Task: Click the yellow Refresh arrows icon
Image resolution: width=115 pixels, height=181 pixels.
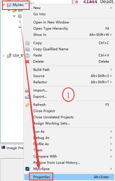Action: click(x=27, y=105)
